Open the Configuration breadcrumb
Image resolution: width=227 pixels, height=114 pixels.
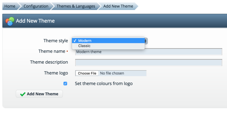pyautogui.click(x=36, y=6)
